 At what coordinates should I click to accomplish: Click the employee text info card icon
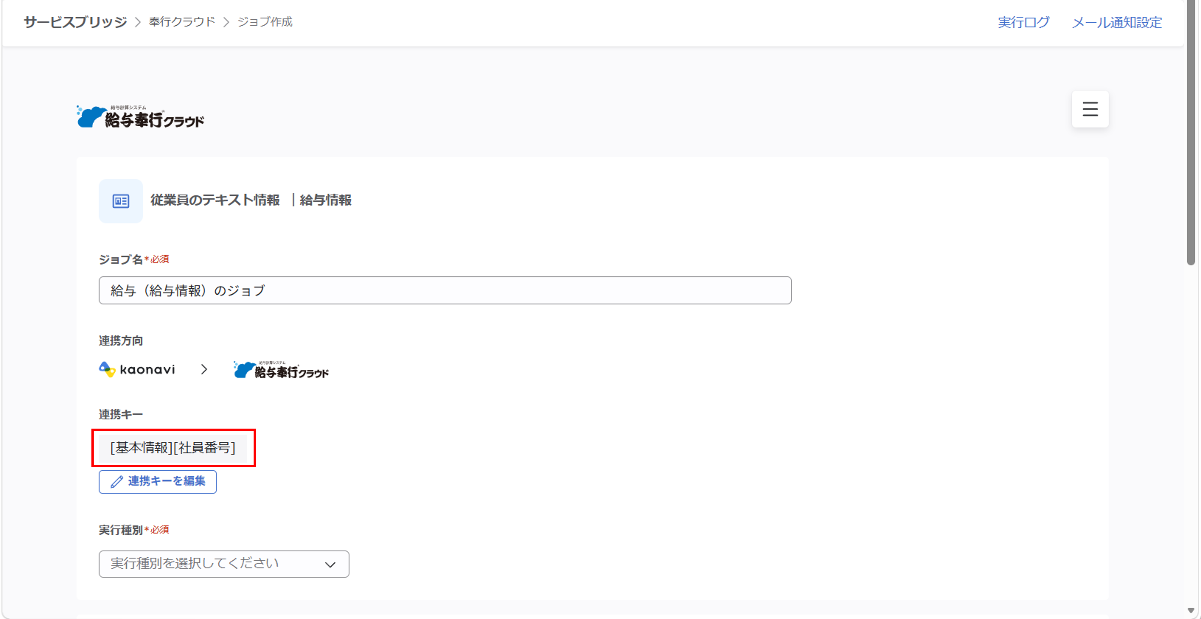pos(121,201)
